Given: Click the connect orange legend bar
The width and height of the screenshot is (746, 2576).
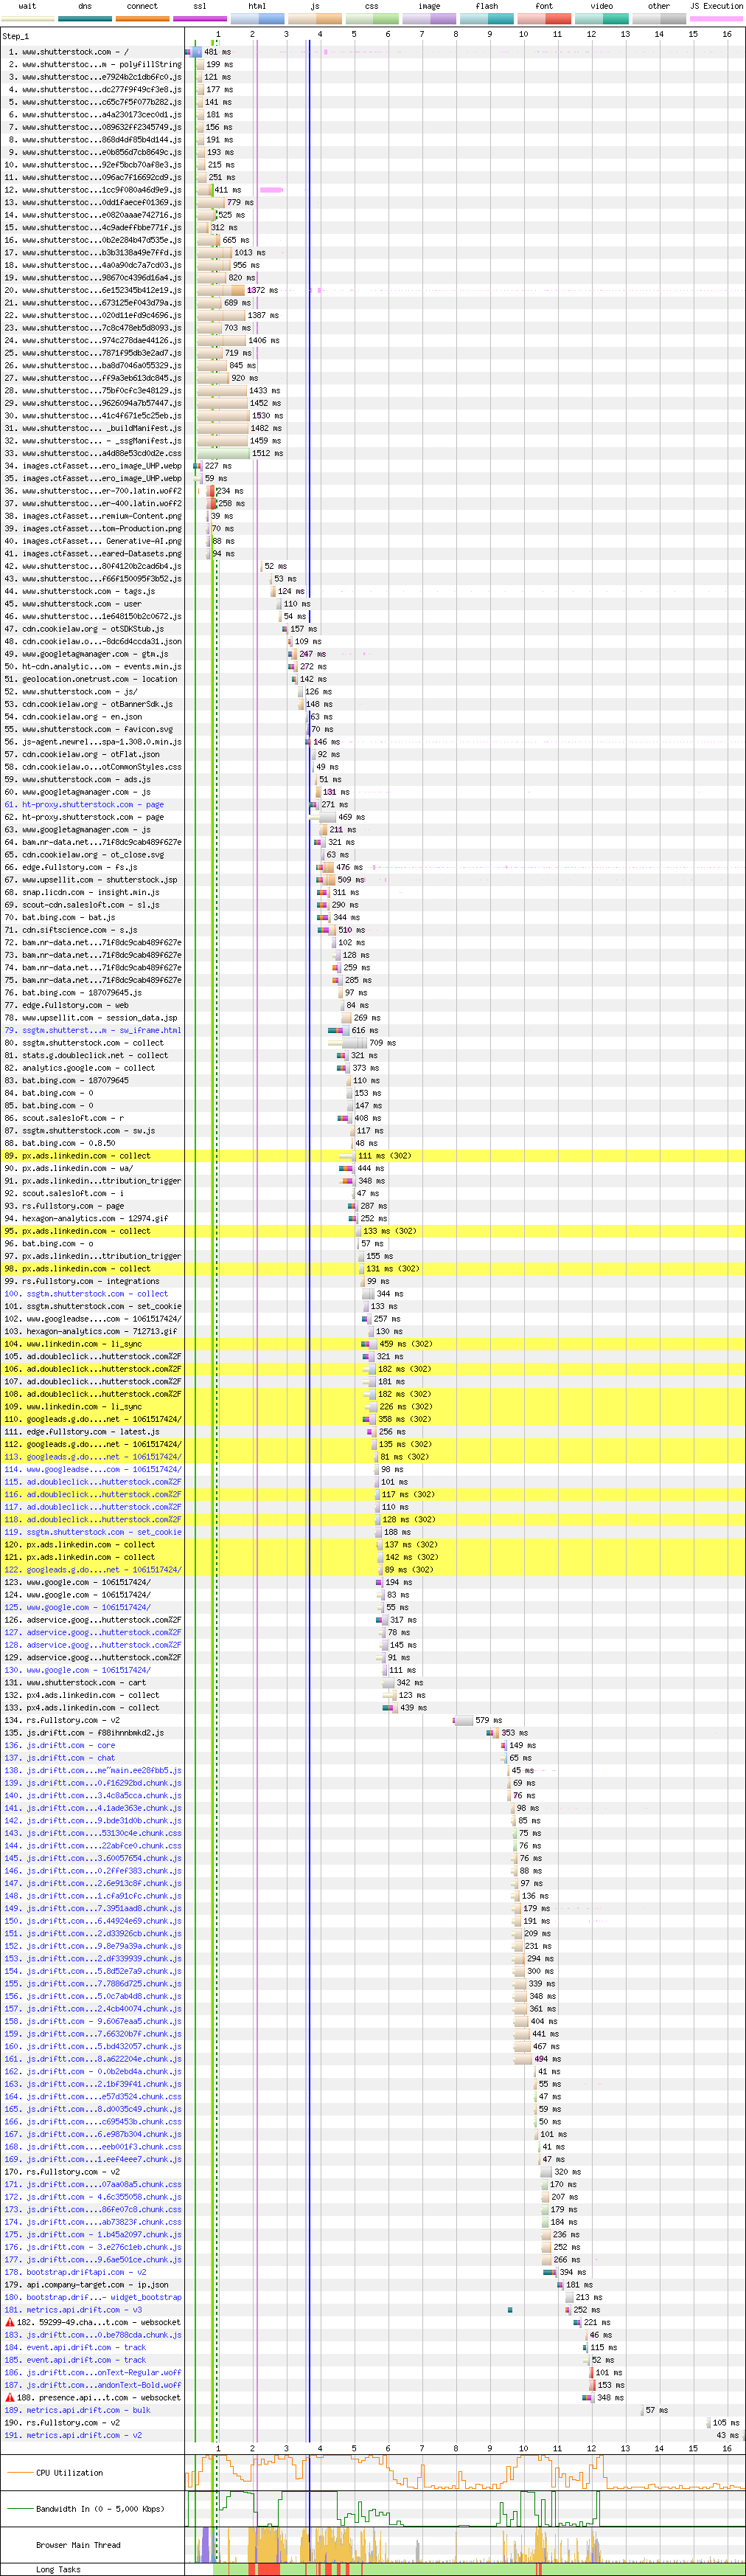Looking at the screenshot, I should point(142,18).
